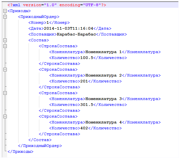Click the quantity value 201
This screenshot has width=179, height=158.
[84, 81]
